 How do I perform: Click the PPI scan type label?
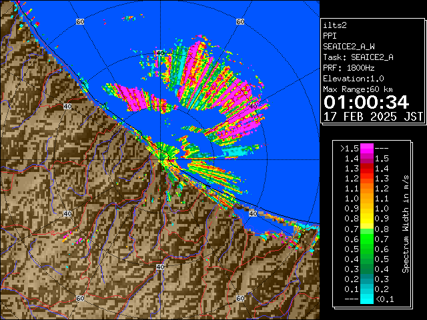tap(330, 36)
